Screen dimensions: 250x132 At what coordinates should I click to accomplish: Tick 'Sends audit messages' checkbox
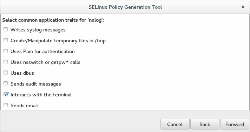[6, 83]
